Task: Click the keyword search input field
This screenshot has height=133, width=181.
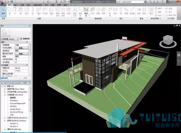Action: [x=130, y=2]
